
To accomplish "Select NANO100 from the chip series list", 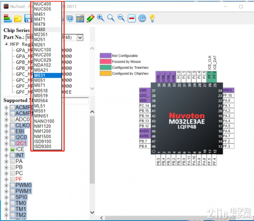I will pos(47,121).
